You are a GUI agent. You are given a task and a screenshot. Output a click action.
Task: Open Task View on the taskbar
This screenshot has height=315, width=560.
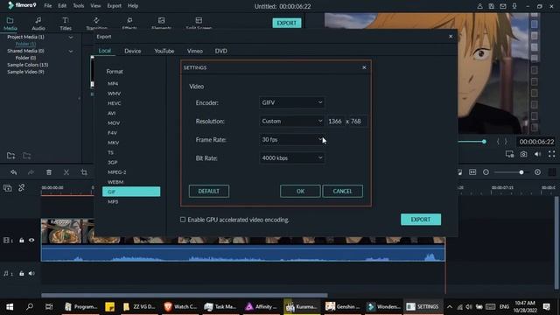pyautogui.click(x=49, y=306)
